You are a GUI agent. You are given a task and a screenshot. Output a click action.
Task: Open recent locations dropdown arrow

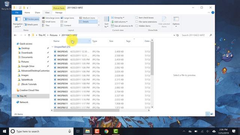(25, 35)
